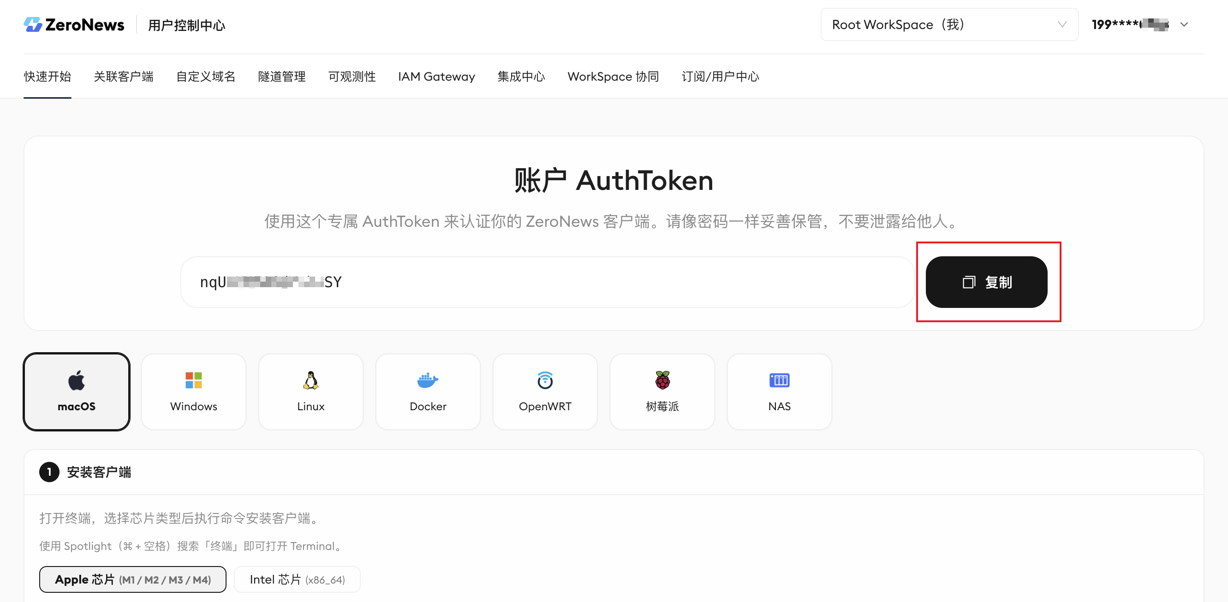
Task: Switch to the 可观测性 tab
Action: pos(352,77)
